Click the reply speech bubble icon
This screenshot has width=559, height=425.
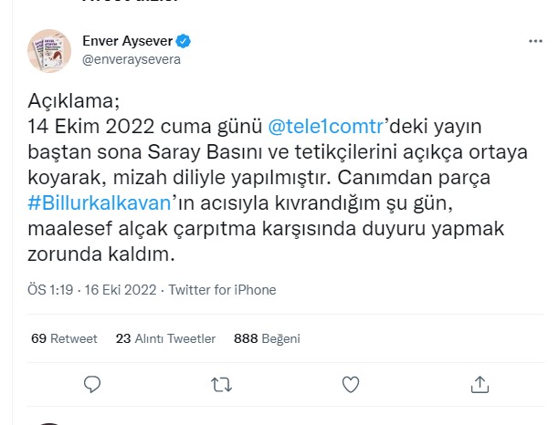[x=90, y=382]
